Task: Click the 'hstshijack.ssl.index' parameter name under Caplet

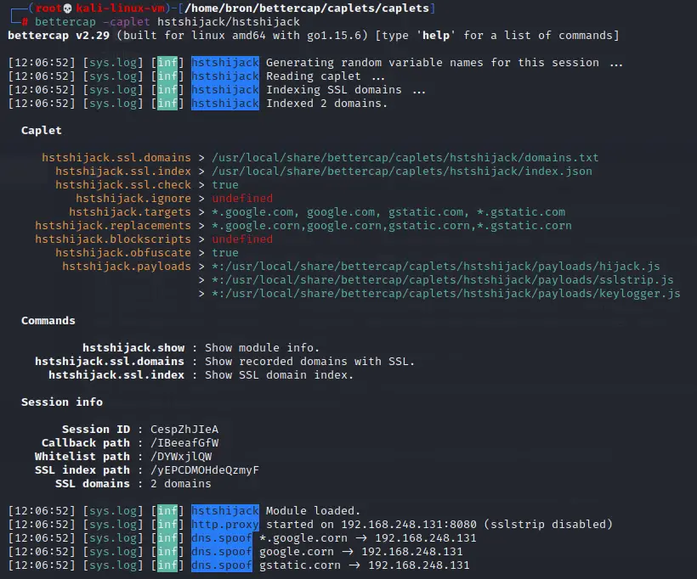Action: pos(123,171)
